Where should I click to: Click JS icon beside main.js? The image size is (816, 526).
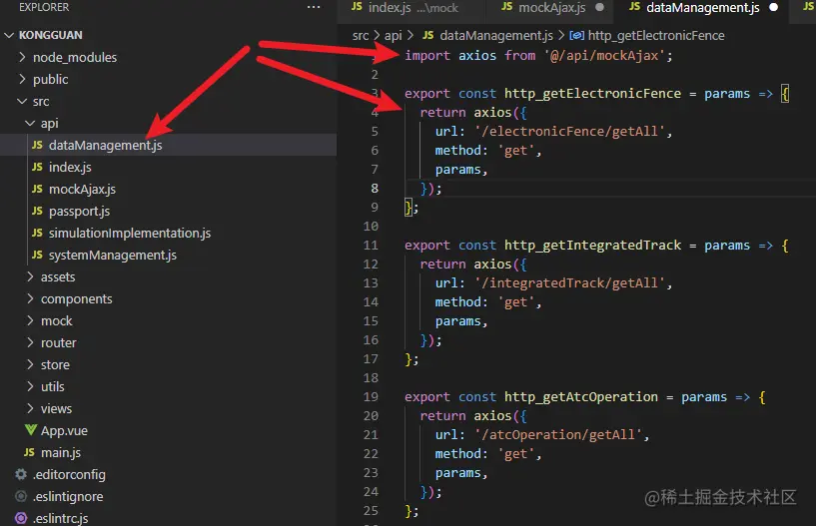click(x=29, y=453)
